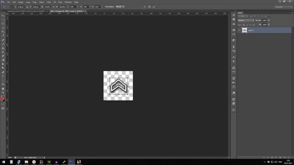Cancel the transform in options bar
Screen dimensions: 294x165
pos(149,7)
